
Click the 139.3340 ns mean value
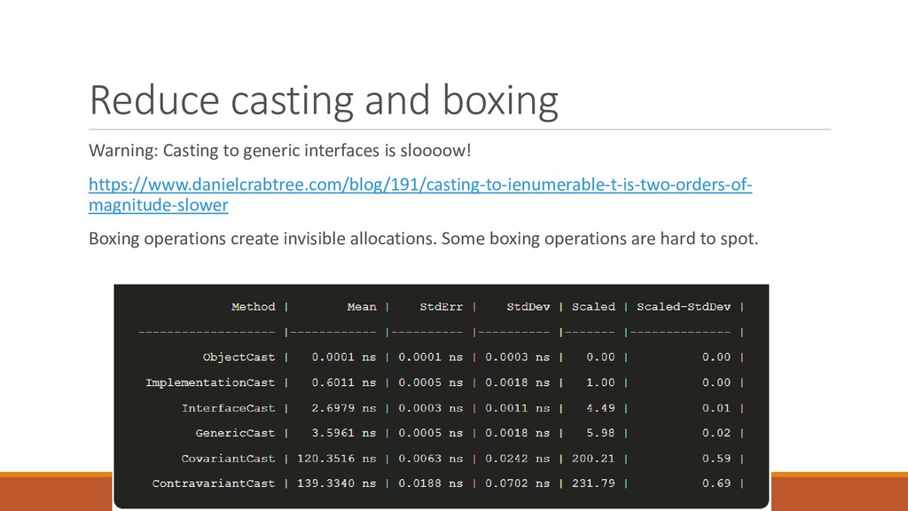pyautogui.click(x=336, y=483)
